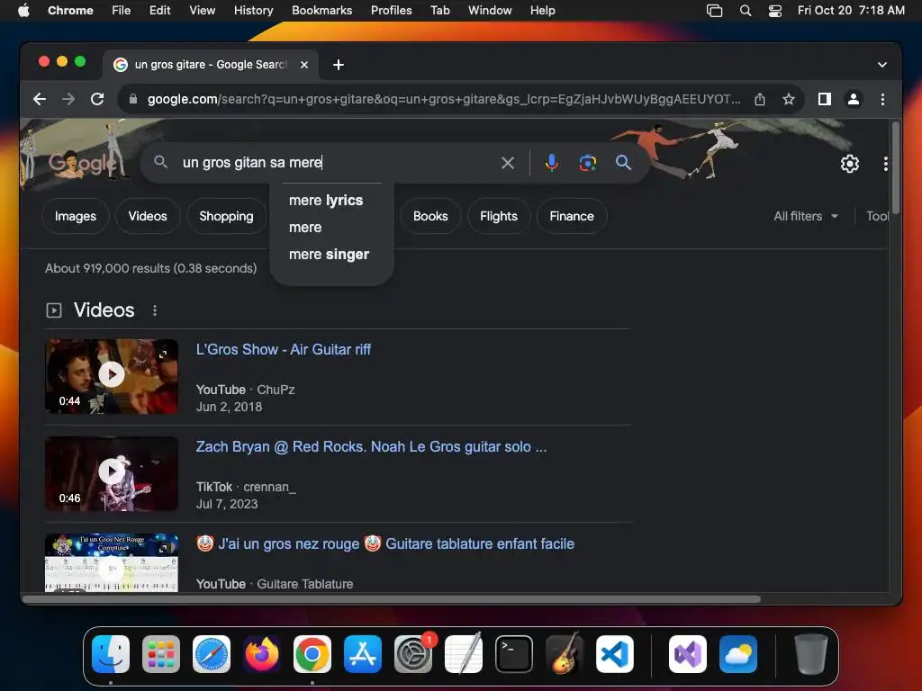Switch to the Finance filter
The image size is (922, 691).
click(x=572, y=216)
